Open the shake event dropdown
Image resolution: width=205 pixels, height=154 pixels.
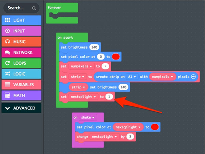88,117
